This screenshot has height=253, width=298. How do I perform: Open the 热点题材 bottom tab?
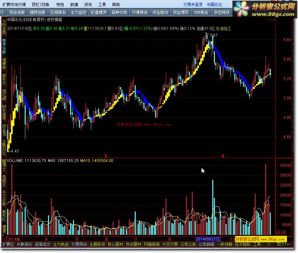[x=134, y=245]
